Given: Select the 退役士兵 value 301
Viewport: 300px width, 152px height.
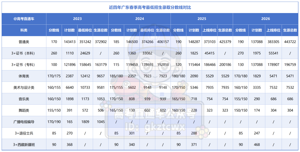Looking at the screenshot, I should pos(132,133).
